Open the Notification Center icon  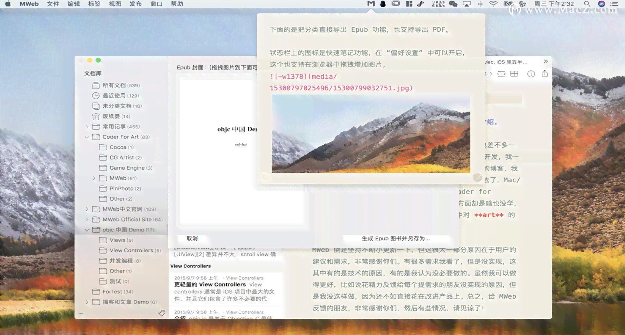[x=614, y=4]
